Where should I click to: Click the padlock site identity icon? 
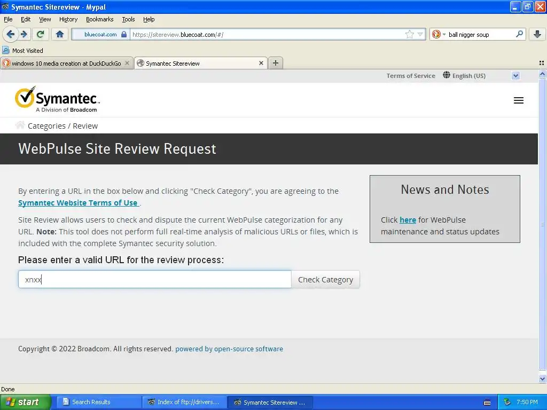[x=123, y=34]
